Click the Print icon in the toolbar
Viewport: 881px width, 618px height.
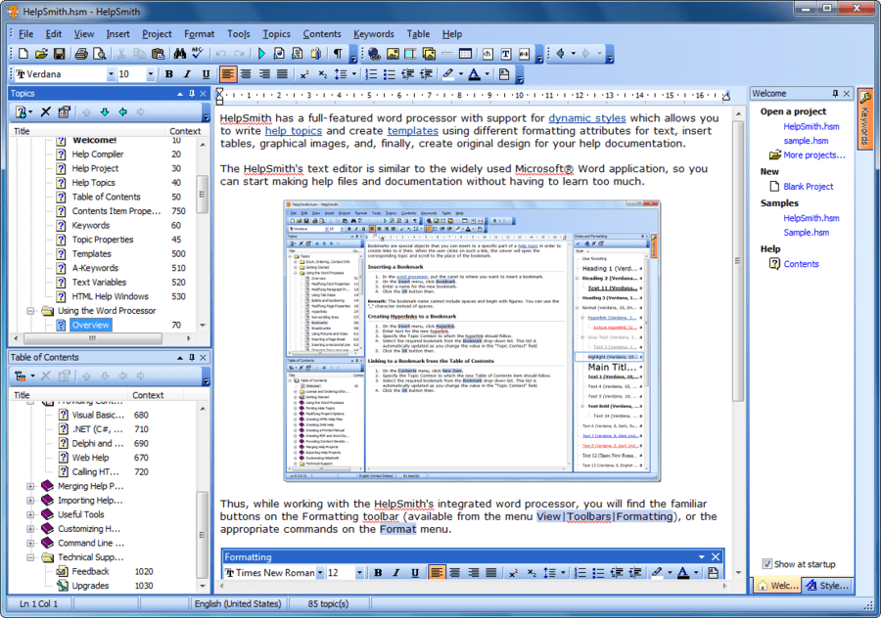(x=82, y=54)
